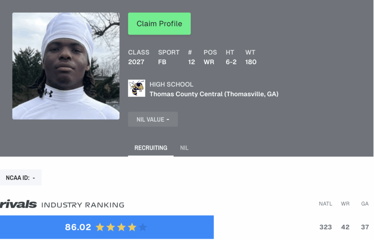Click the Thomas County Central hornet logo
Viewport: 374px width, 240px height.
click(x=137, y=88)
